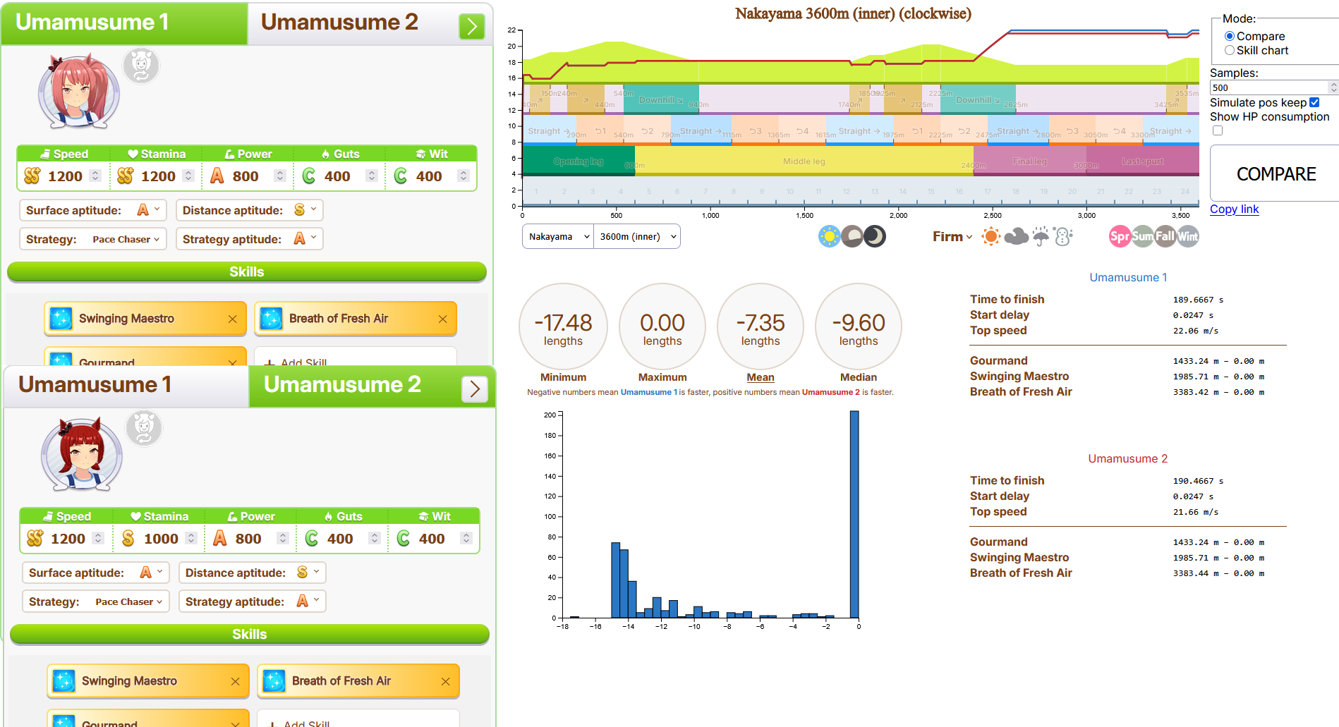The height and width of the screenshot is (727, 1339).
Task: Click the green Opening leg phase block
Action: 578,161
